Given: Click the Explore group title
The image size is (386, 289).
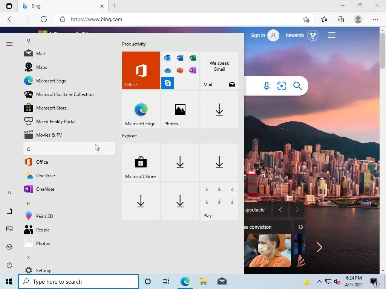Looking at the screenshot, I should (x=130, y=135).
